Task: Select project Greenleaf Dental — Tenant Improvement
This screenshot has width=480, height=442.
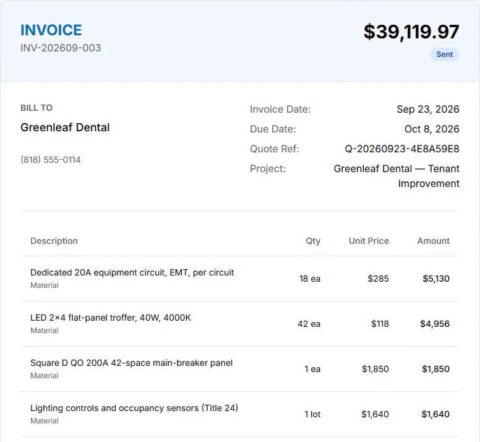Action: 396,176
